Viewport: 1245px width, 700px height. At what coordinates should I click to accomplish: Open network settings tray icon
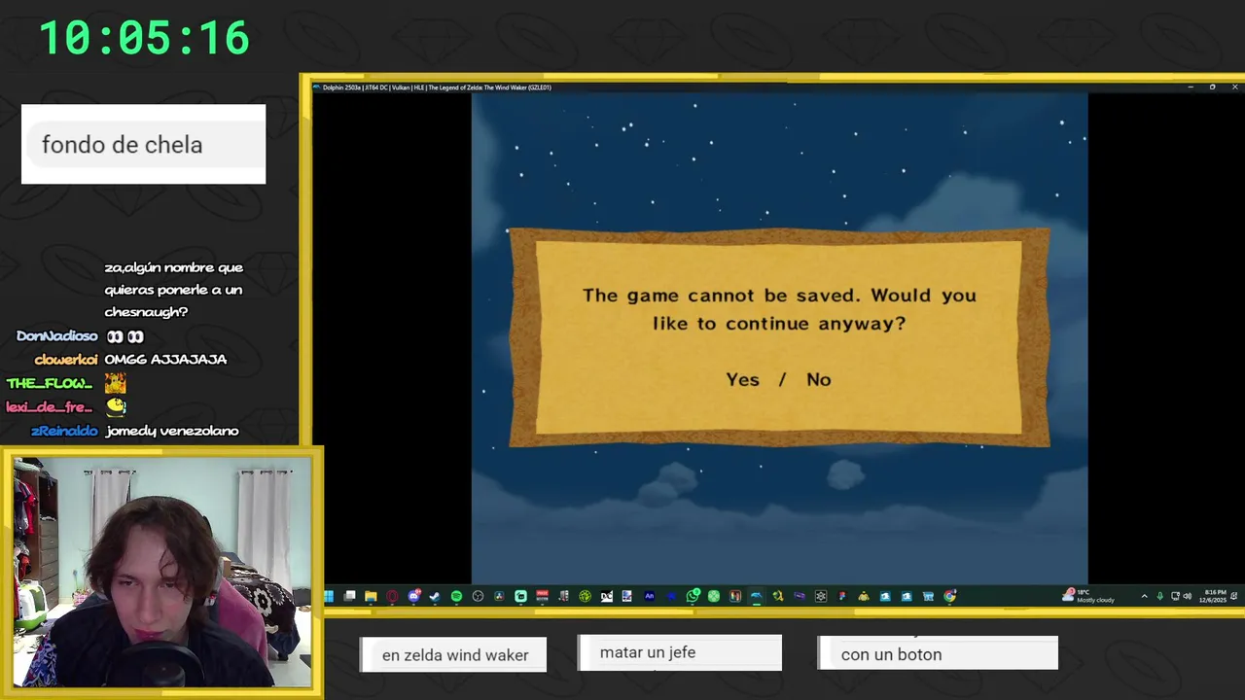coord(1175,596)
